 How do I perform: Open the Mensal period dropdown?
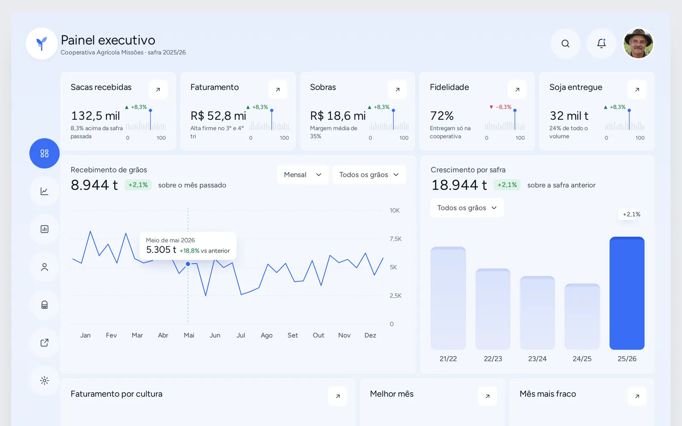click(x=303, y=175)
